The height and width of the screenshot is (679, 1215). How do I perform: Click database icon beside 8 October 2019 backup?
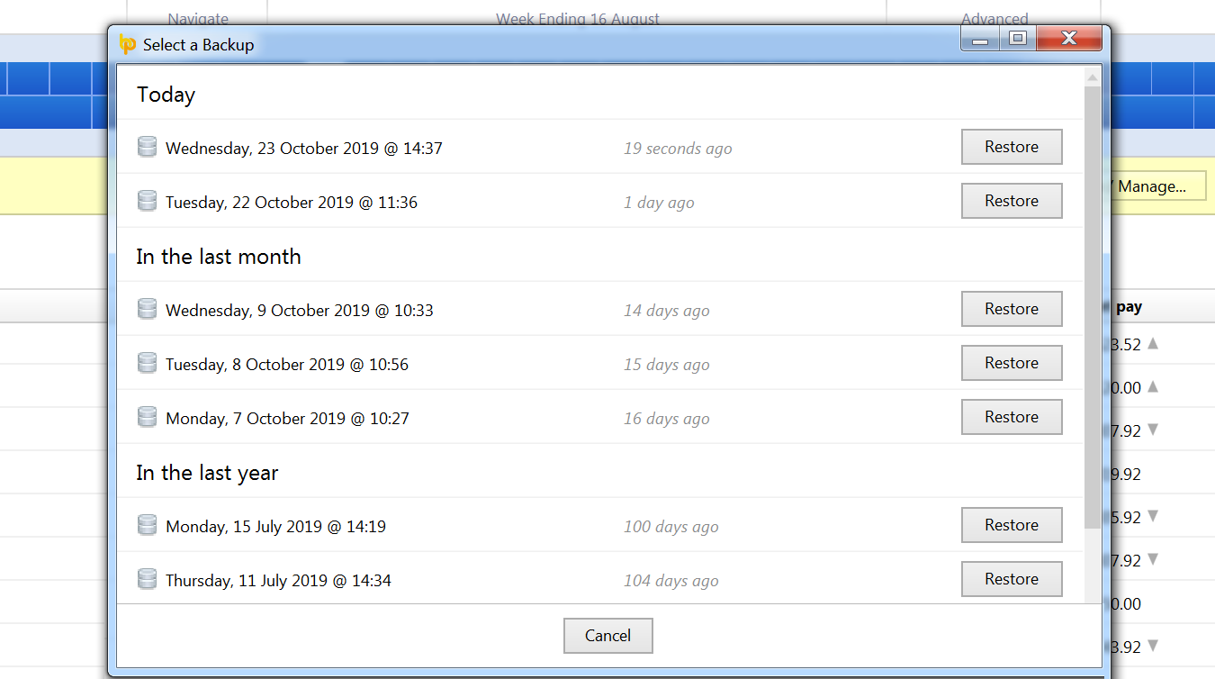pos(147,363)
